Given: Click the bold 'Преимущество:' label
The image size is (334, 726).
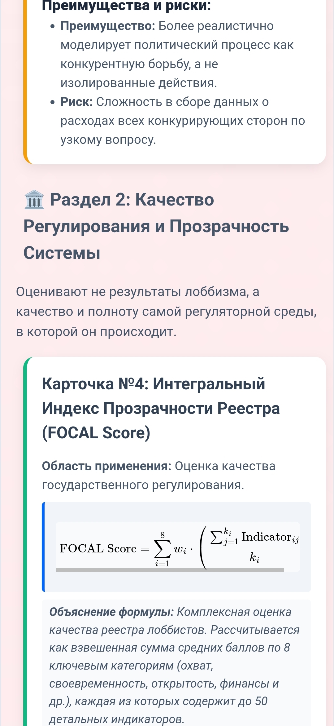Looking at the screenshot, I should tap(108, 26).
